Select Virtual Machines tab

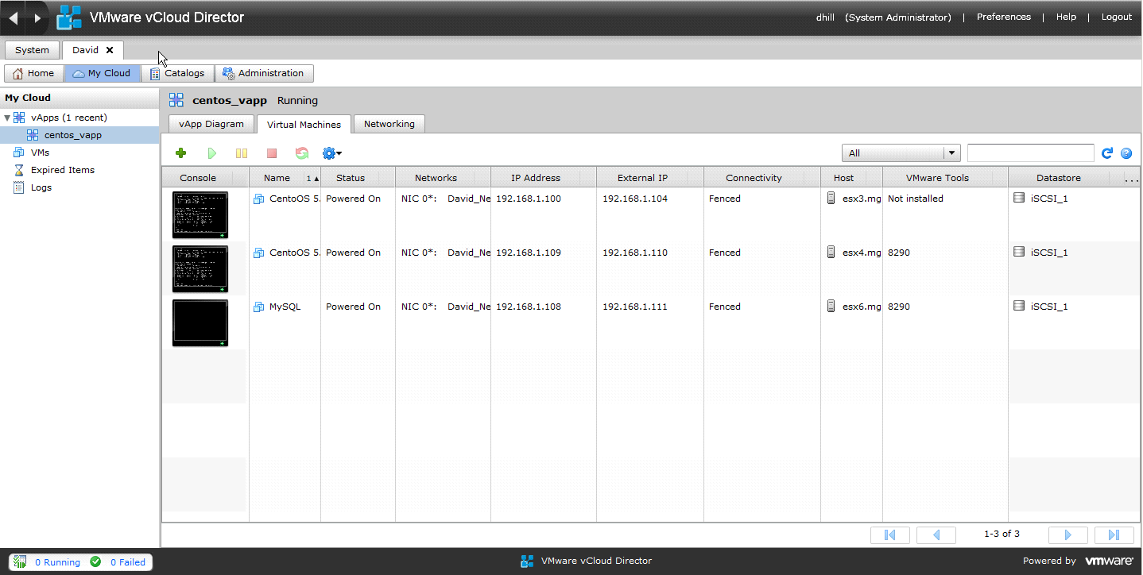pyautogui.click(x=304, y=125)
